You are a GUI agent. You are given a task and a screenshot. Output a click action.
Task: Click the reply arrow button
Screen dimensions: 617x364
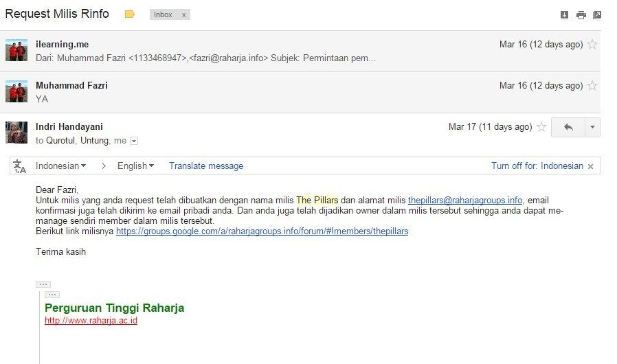click(568, 127)
